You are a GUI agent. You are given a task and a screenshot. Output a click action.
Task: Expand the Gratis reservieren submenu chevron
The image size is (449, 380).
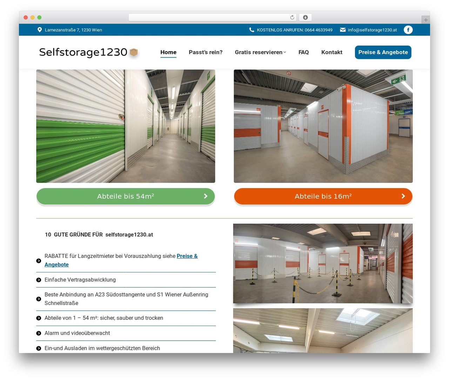point(285,52)
